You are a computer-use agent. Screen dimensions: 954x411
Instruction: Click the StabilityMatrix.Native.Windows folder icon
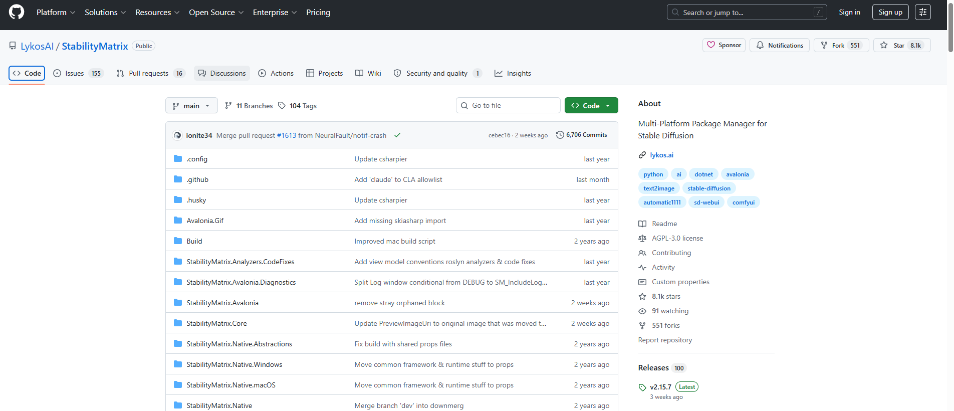coord(178,364)
